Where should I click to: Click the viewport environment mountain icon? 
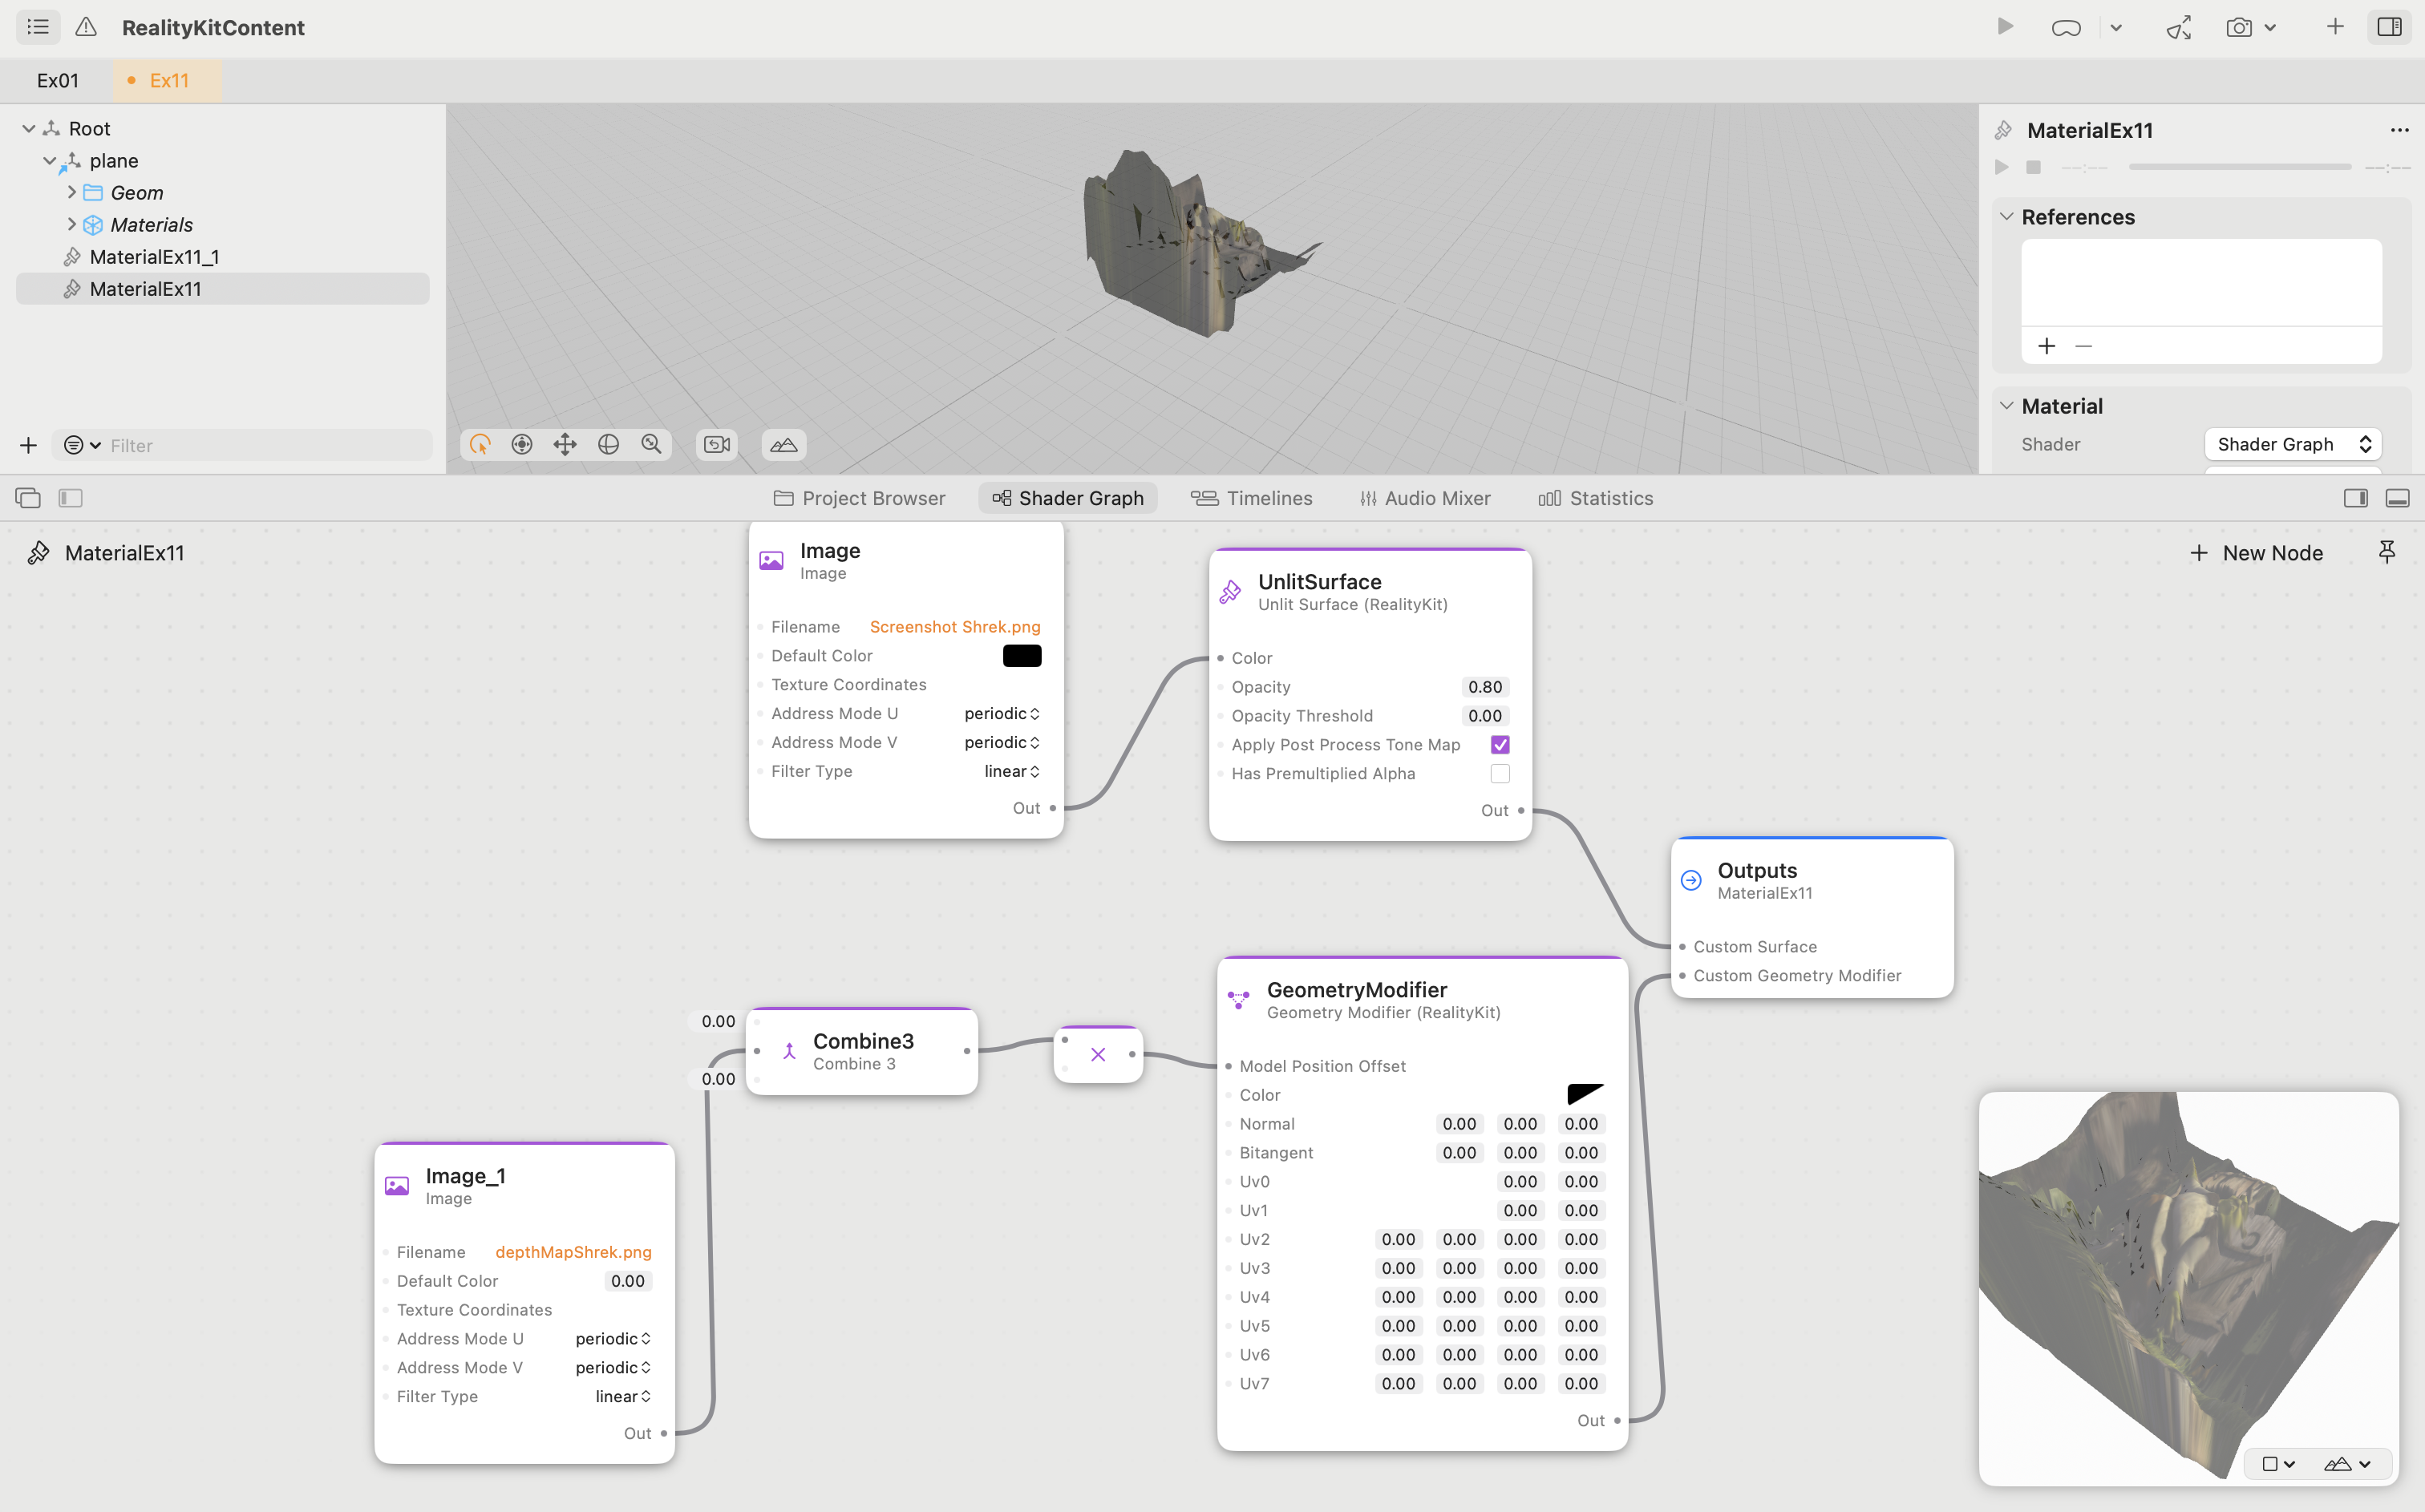click(x=784, y=445)
